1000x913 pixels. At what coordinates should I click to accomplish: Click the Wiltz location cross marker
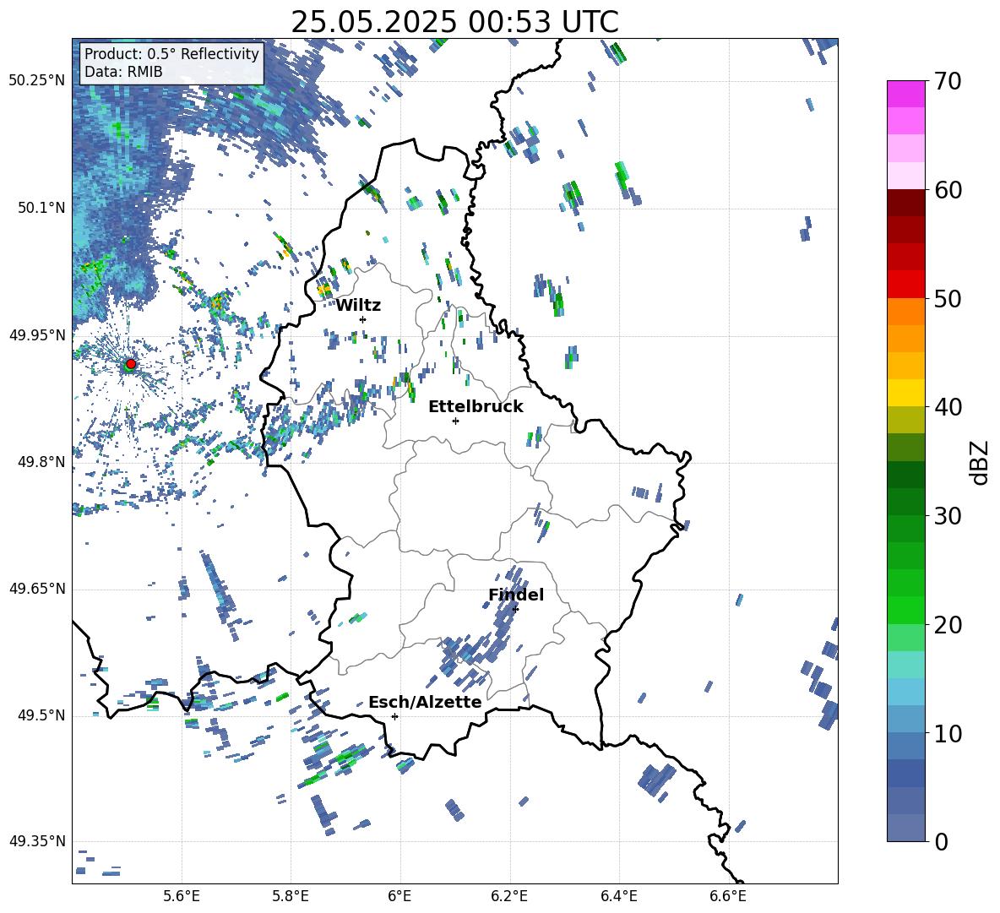363,319
